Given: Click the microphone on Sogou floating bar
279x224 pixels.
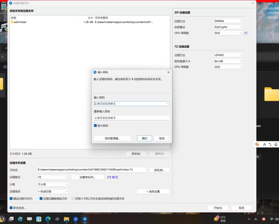Looking at the screenshot, I should click(276, 144).
